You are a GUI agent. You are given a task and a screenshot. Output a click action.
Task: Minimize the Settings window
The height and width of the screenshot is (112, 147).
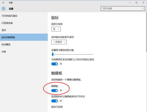130,3
